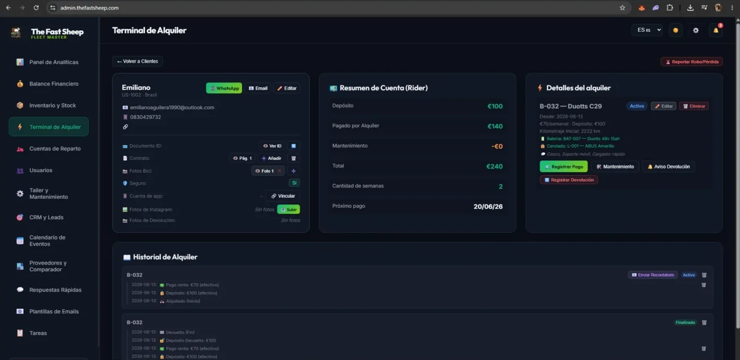Click Registrar Devolución button
The height and width of the screenshot is (360, 740).
[x=569, y=180]
